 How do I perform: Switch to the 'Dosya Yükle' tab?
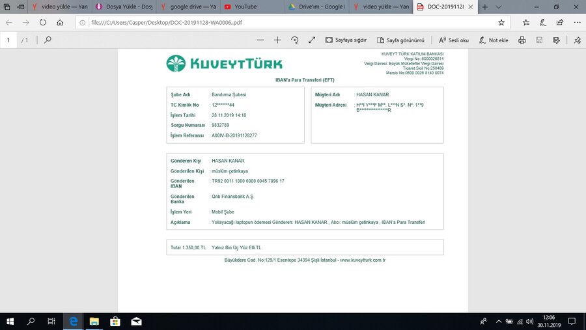[124, 7]
